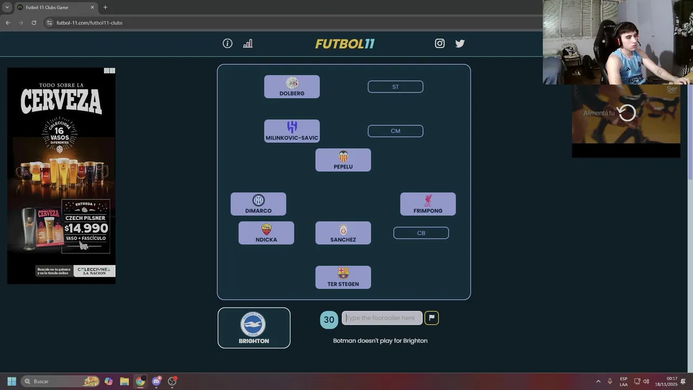
Task: View site information icon in the address bar
Action: point(49,23)
